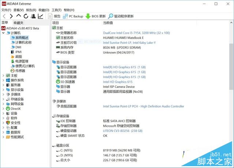The height and width of the screenshot is (168, 234).
Task: Expand the 网络设备 tree node
Action: (3, 104)
